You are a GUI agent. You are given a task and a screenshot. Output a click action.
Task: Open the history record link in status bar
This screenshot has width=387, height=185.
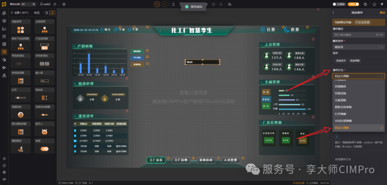(298, 183)
